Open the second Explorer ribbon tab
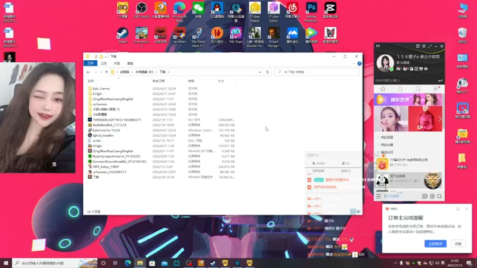Image resolution: width=477 pixels, height=268 pixels. 104,63
